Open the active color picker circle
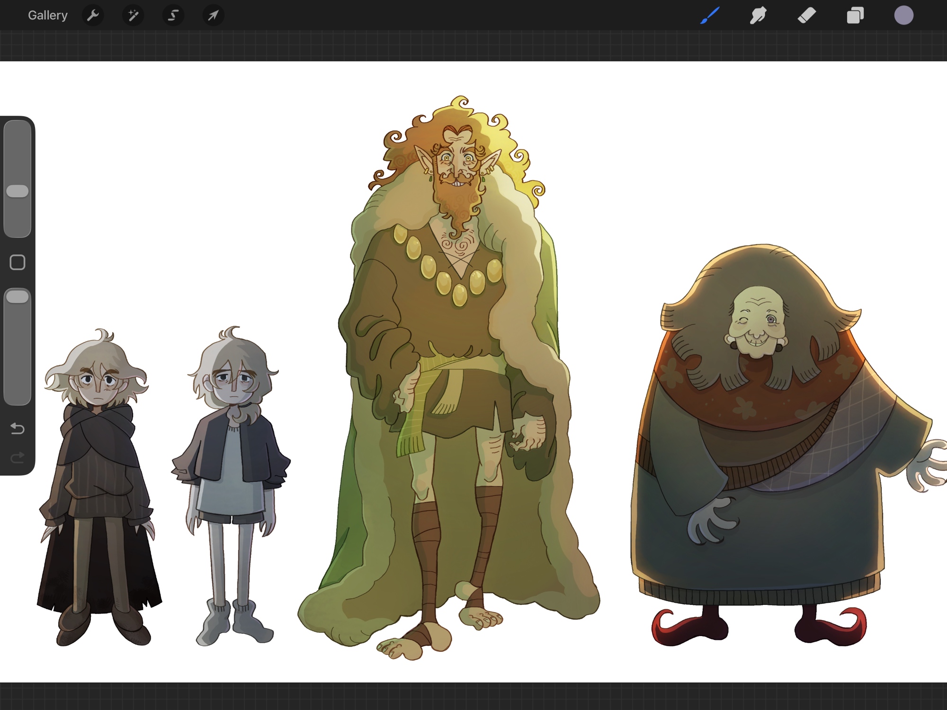 [x=903, y=16]
